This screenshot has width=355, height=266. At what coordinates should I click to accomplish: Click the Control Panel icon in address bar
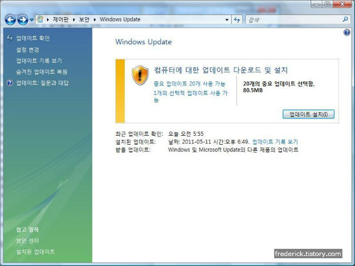[40, 19]
